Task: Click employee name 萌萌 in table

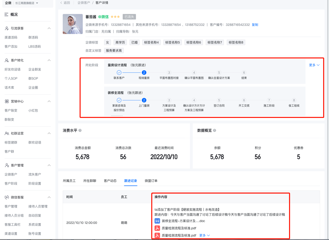Action: (124, 223)
